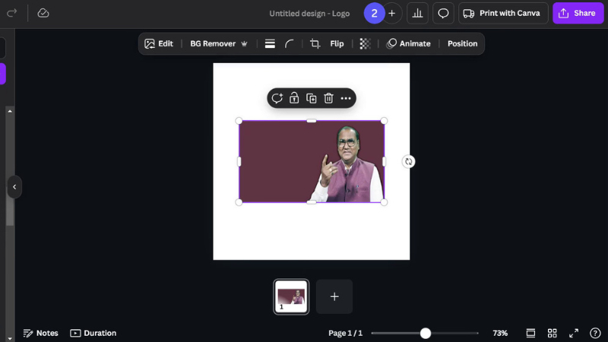Click the cloud save status icon
This screenshot has height=342, width=608.
43,13
